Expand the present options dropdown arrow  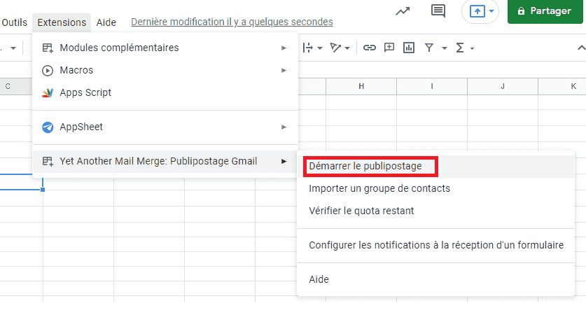click(x=491, y=11)
